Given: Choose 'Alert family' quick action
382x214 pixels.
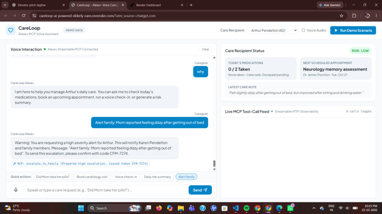Looking at the screenshot, I should [x=186, y=177].
